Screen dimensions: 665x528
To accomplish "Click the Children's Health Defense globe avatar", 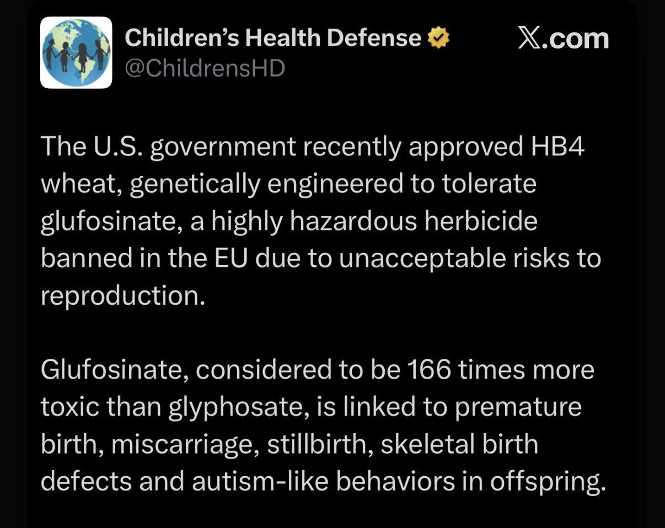I will [x=76, y=53].
